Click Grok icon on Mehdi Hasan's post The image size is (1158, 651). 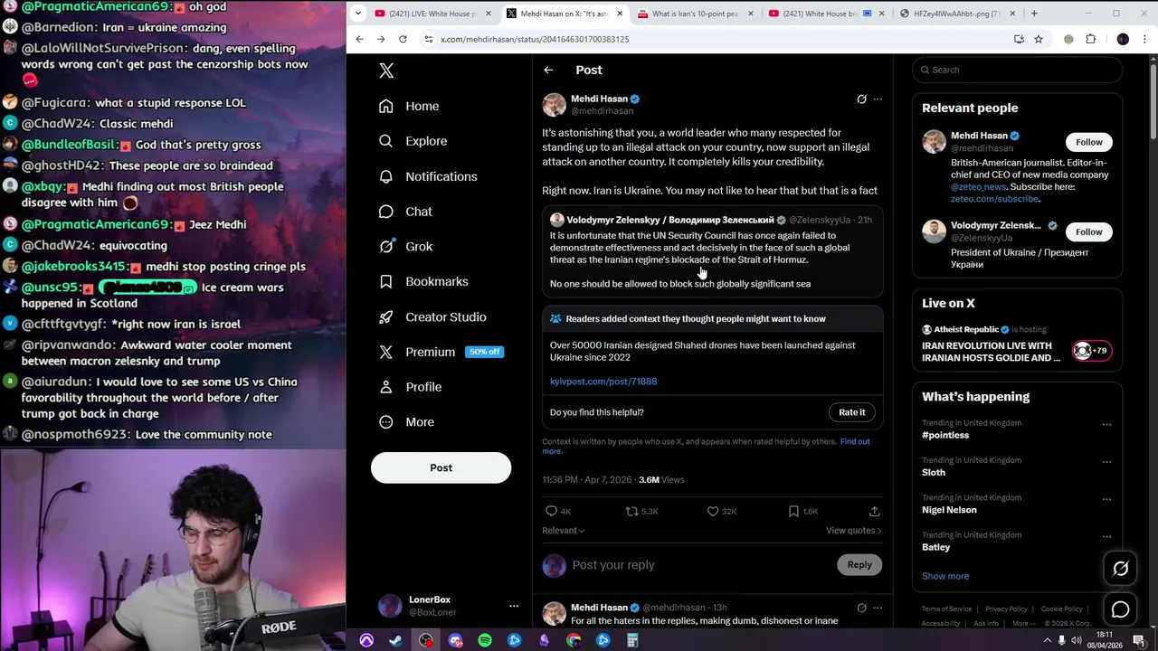[x=861, y=99]
